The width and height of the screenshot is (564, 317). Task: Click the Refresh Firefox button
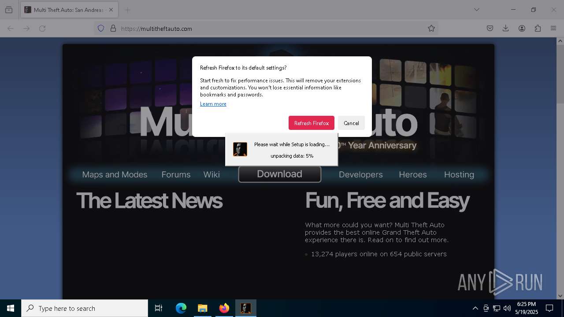click(312, 123)
